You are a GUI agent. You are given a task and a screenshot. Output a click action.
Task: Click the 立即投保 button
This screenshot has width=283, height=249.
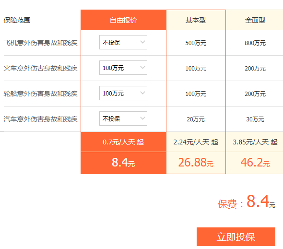[x=236, y=237]
